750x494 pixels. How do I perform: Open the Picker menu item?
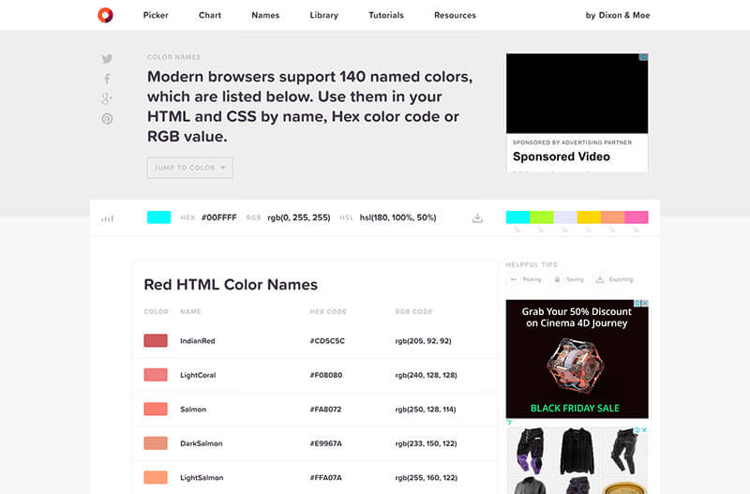[x=156, y=15]
